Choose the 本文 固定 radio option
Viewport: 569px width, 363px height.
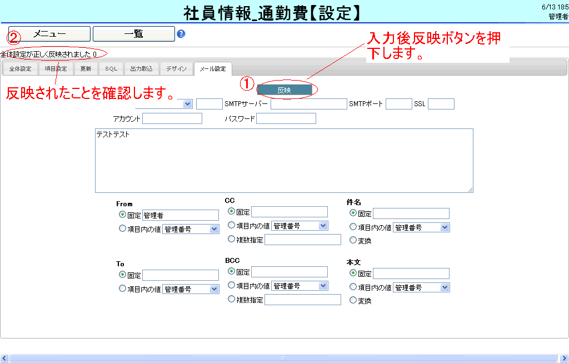point(353,273)
